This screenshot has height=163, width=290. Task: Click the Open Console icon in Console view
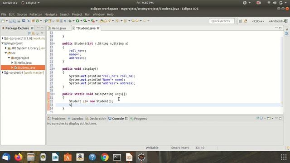click(x=269, y=118)
